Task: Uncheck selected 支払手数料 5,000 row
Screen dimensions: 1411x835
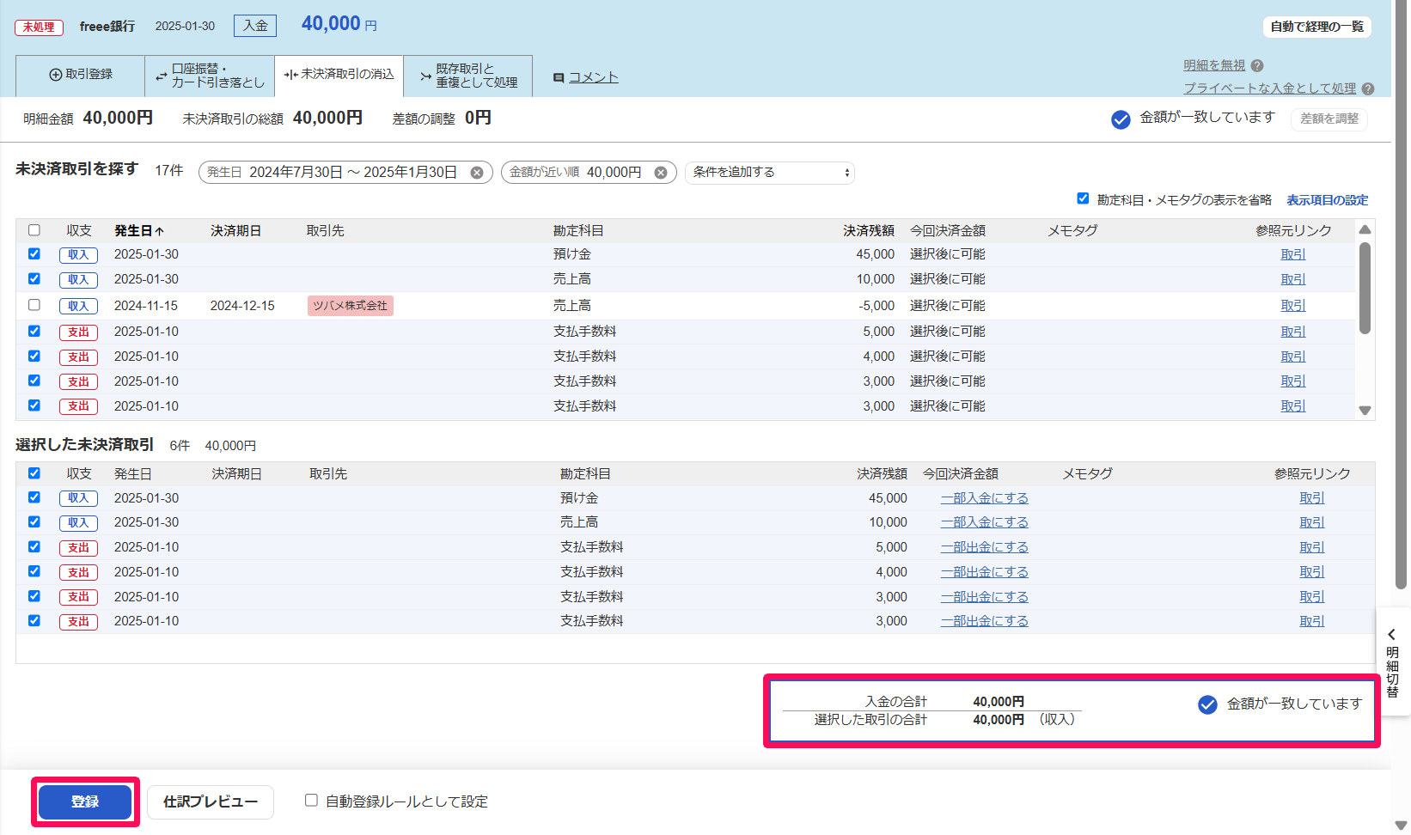Action: tap(34, 546)
